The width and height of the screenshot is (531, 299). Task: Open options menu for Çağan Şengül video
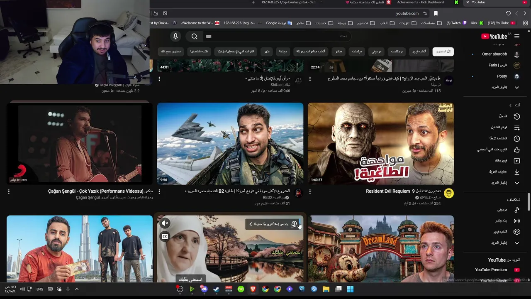tap(9, 192)
